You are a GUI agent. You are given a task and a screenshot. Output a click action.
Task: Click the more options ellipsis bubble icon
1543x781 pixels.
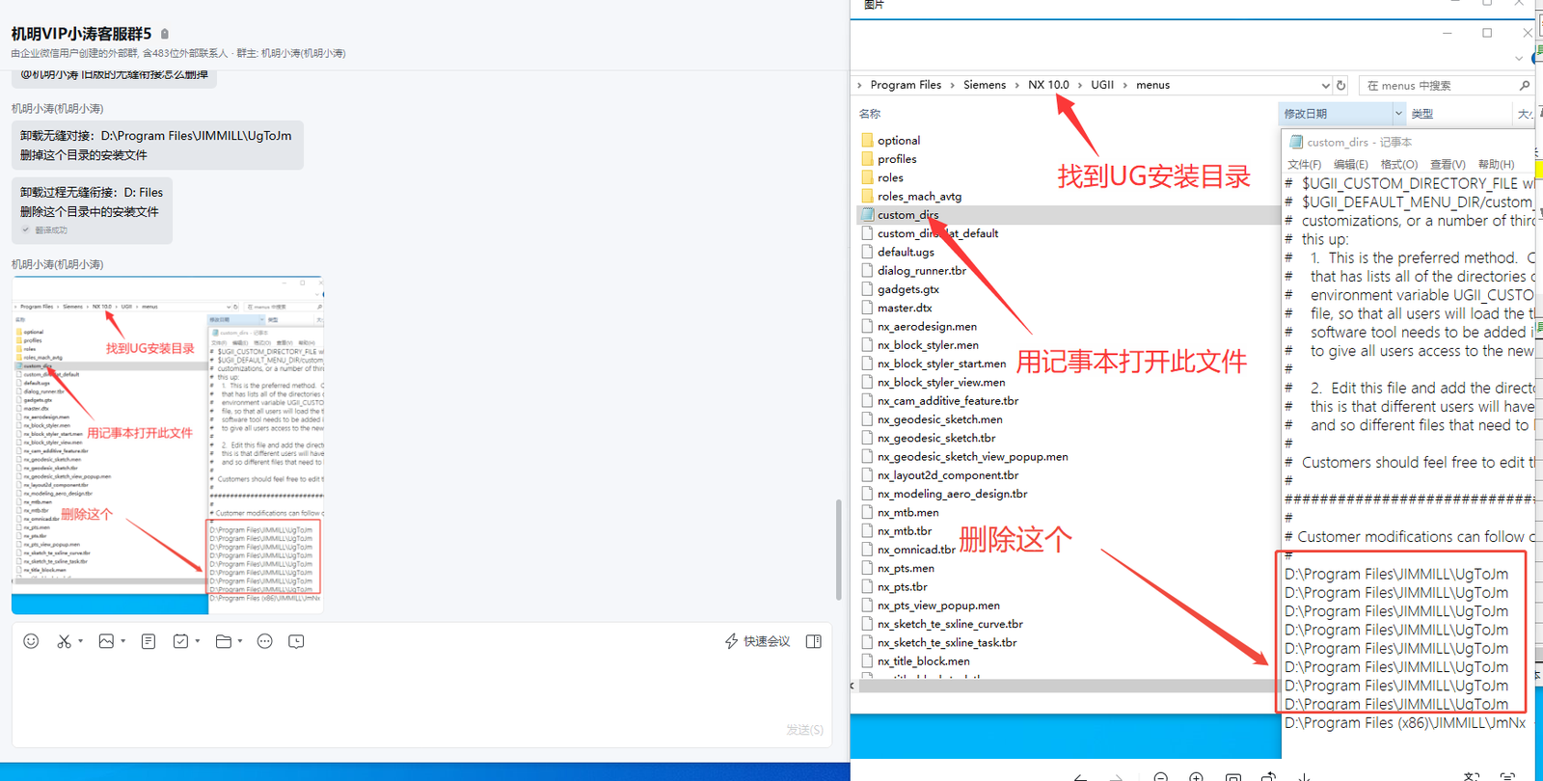coord(265,641)
